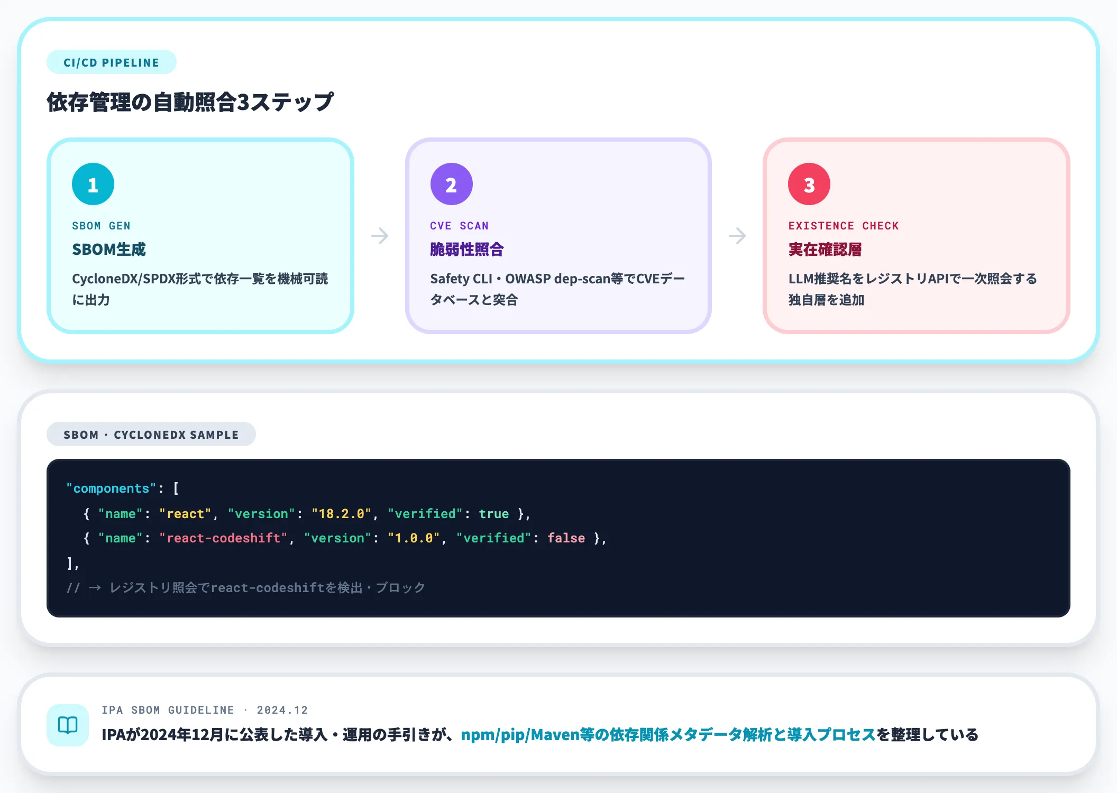Click the SBOM · CYCLONEDX SAMPLE tag
The image size is (1117, 793).
[151, 435]
